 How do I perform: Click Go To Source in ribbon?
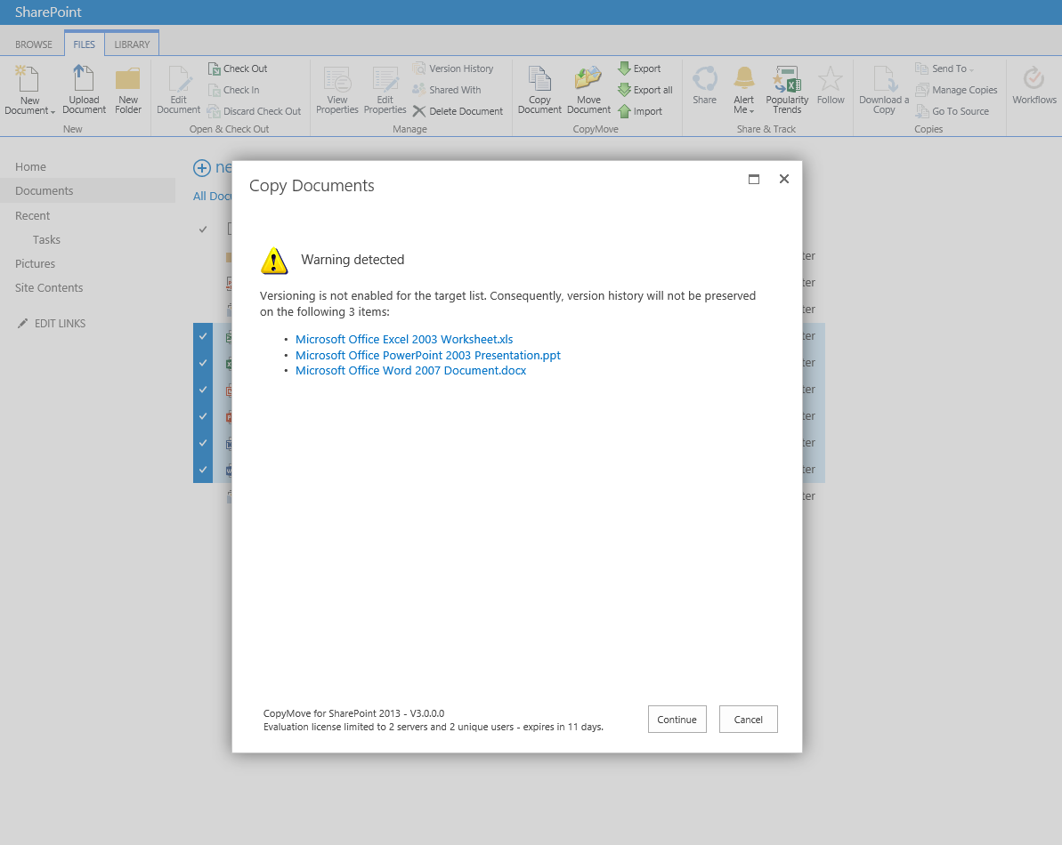tap(953, 111)
